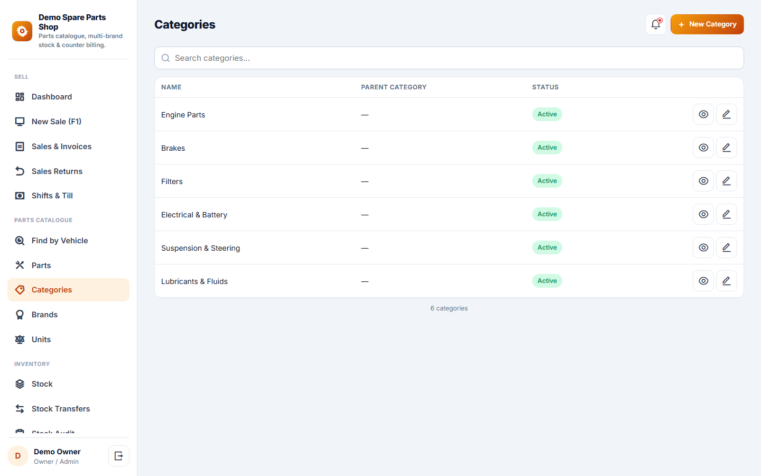The image size is (761, 476).
Task: Open the Dashboard page
Action: coord(68,97)
